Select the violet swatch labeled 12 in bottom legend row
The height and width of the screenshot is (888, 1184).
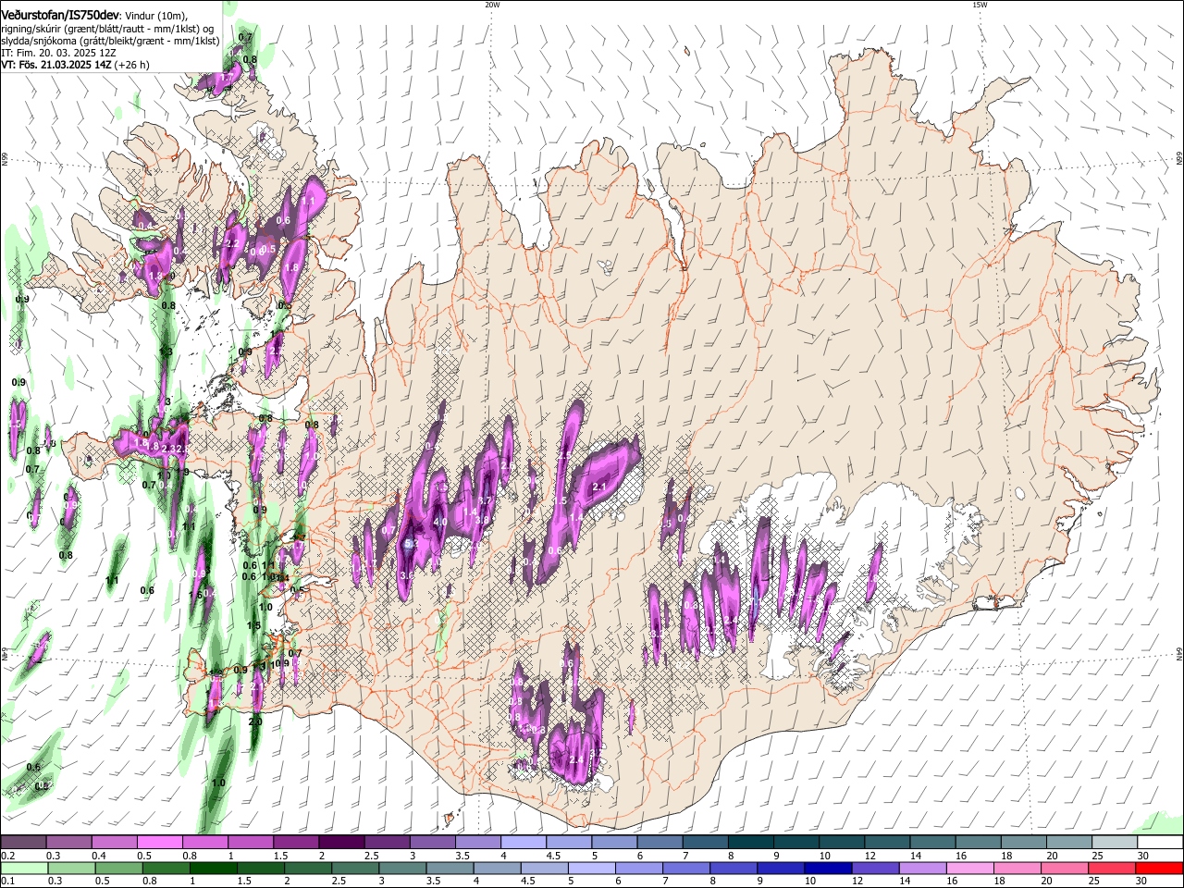[x=877, y=868]
